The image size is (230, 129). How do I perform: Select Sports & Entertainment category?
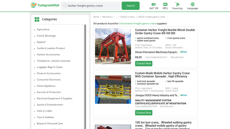(50, 105)
